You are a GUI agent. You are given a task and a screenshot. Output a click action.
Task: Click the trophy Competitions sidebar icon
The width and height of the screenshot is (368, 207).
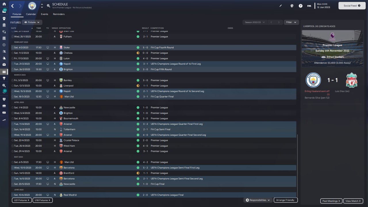(x=4, y=78)
